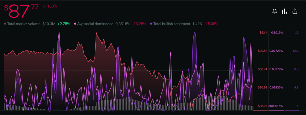The height and width of the screenshot is (115, 306).
Task: Open the alert bell notifications
Action: [275, 11]
